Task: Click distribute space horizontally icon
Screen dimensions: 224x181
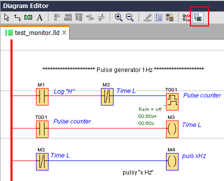Action: point(90,17)
